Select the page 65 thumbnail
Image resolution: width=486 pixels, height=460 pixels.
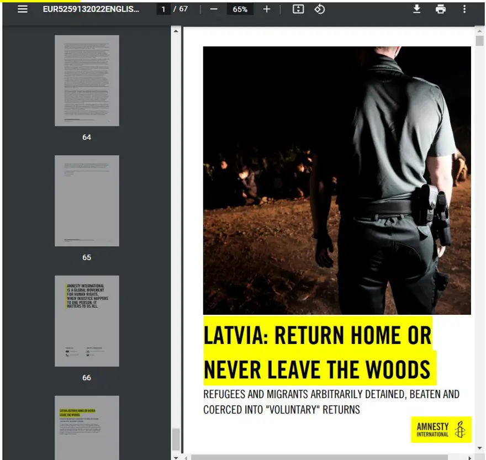(x=87, y=201)
